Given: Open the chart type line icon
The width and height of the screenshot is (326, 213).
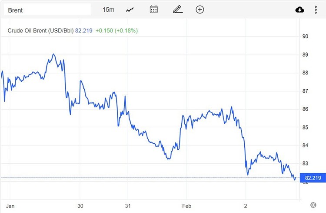Looking at the screenshot, I should (x=130, y=10).
